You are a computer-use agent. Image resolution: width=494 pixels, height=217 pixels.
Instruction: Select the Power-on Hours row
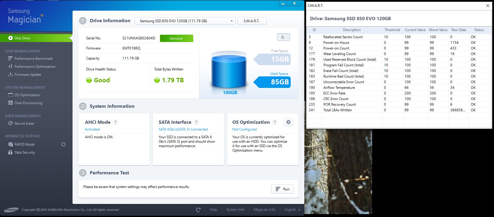[399, 43]
